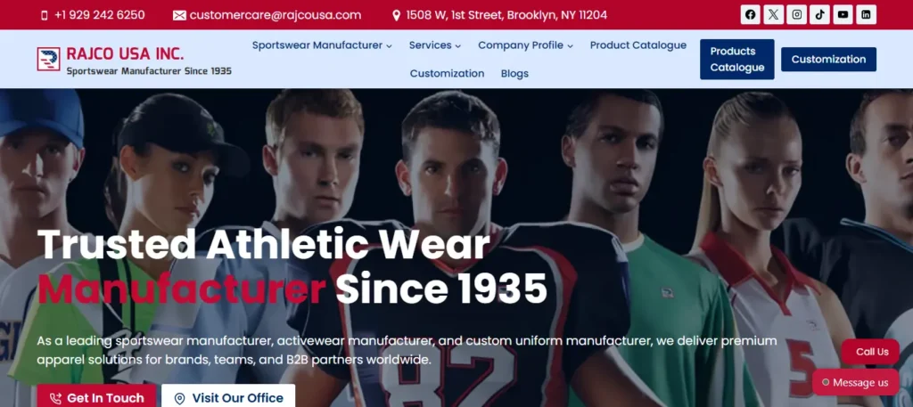This screenshot has height=407, width=913.
Task: Open the Facebook social icon
Action: 751,14
